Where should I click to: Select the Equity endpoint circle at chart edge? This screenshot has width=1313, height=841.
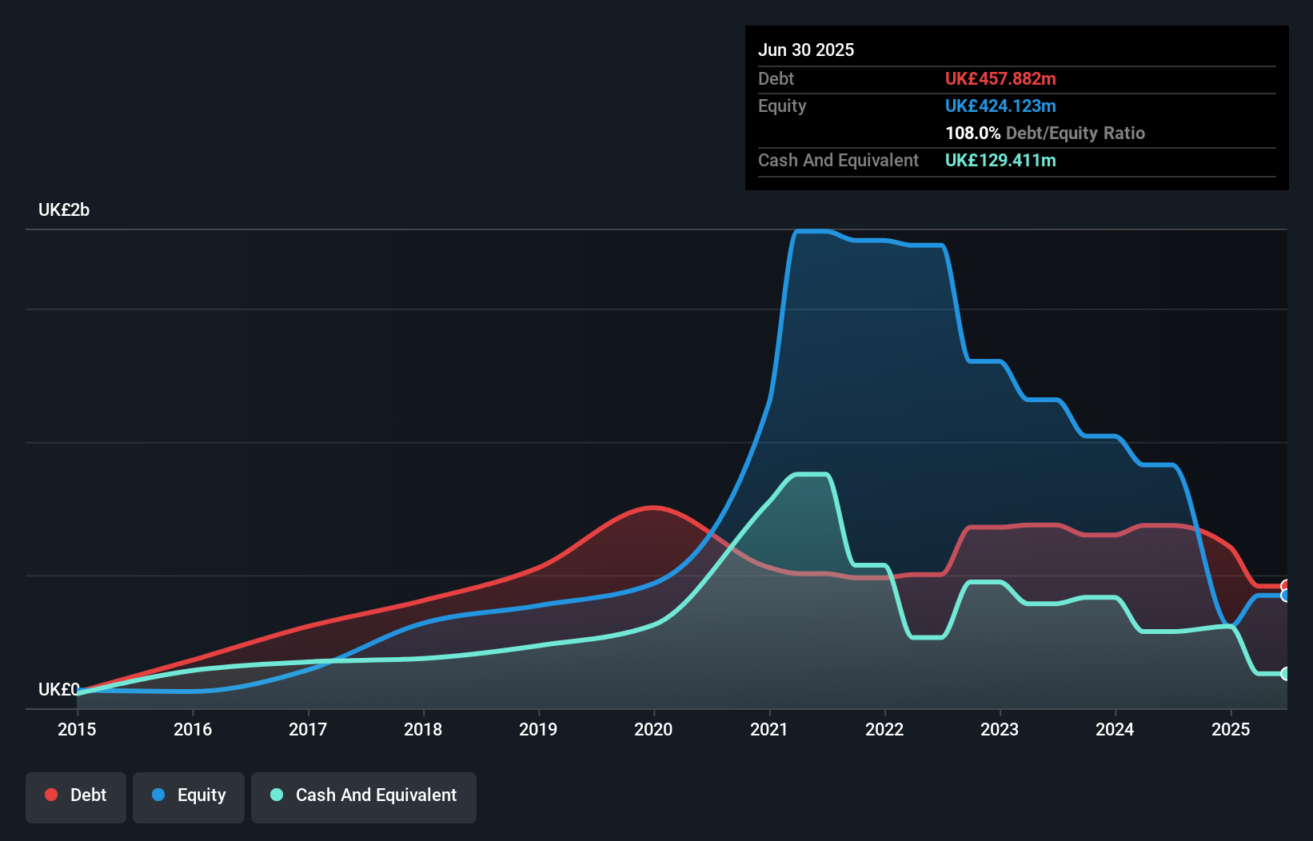point(1286,596)
